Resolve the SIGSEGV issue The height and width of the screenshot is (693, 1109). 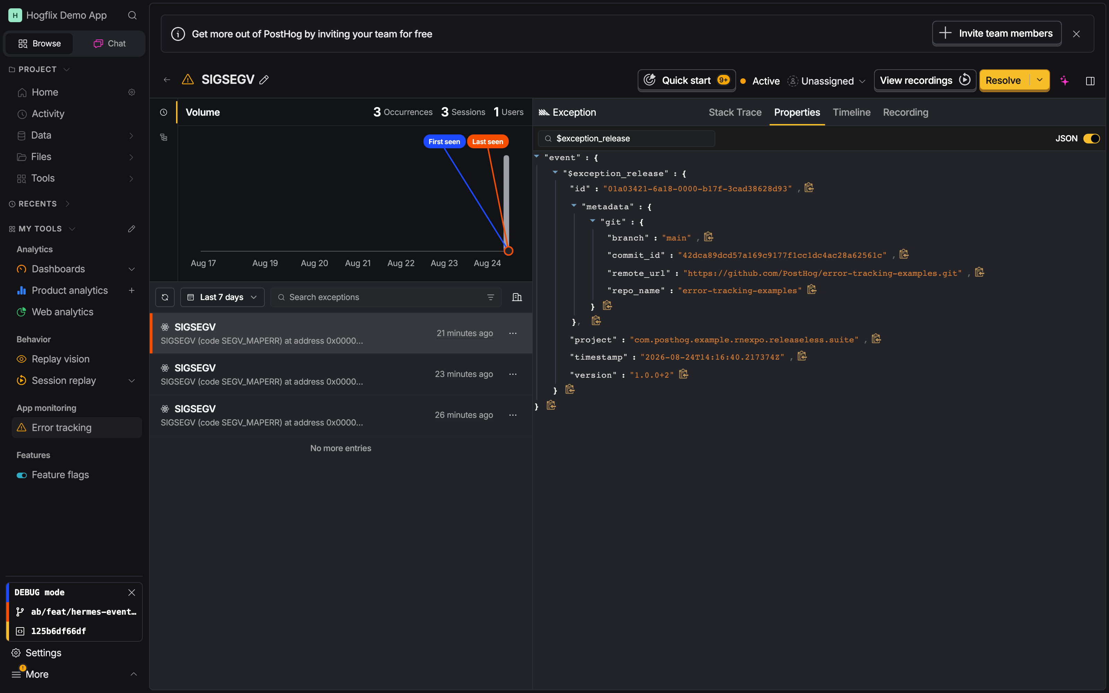point(1004,80)
